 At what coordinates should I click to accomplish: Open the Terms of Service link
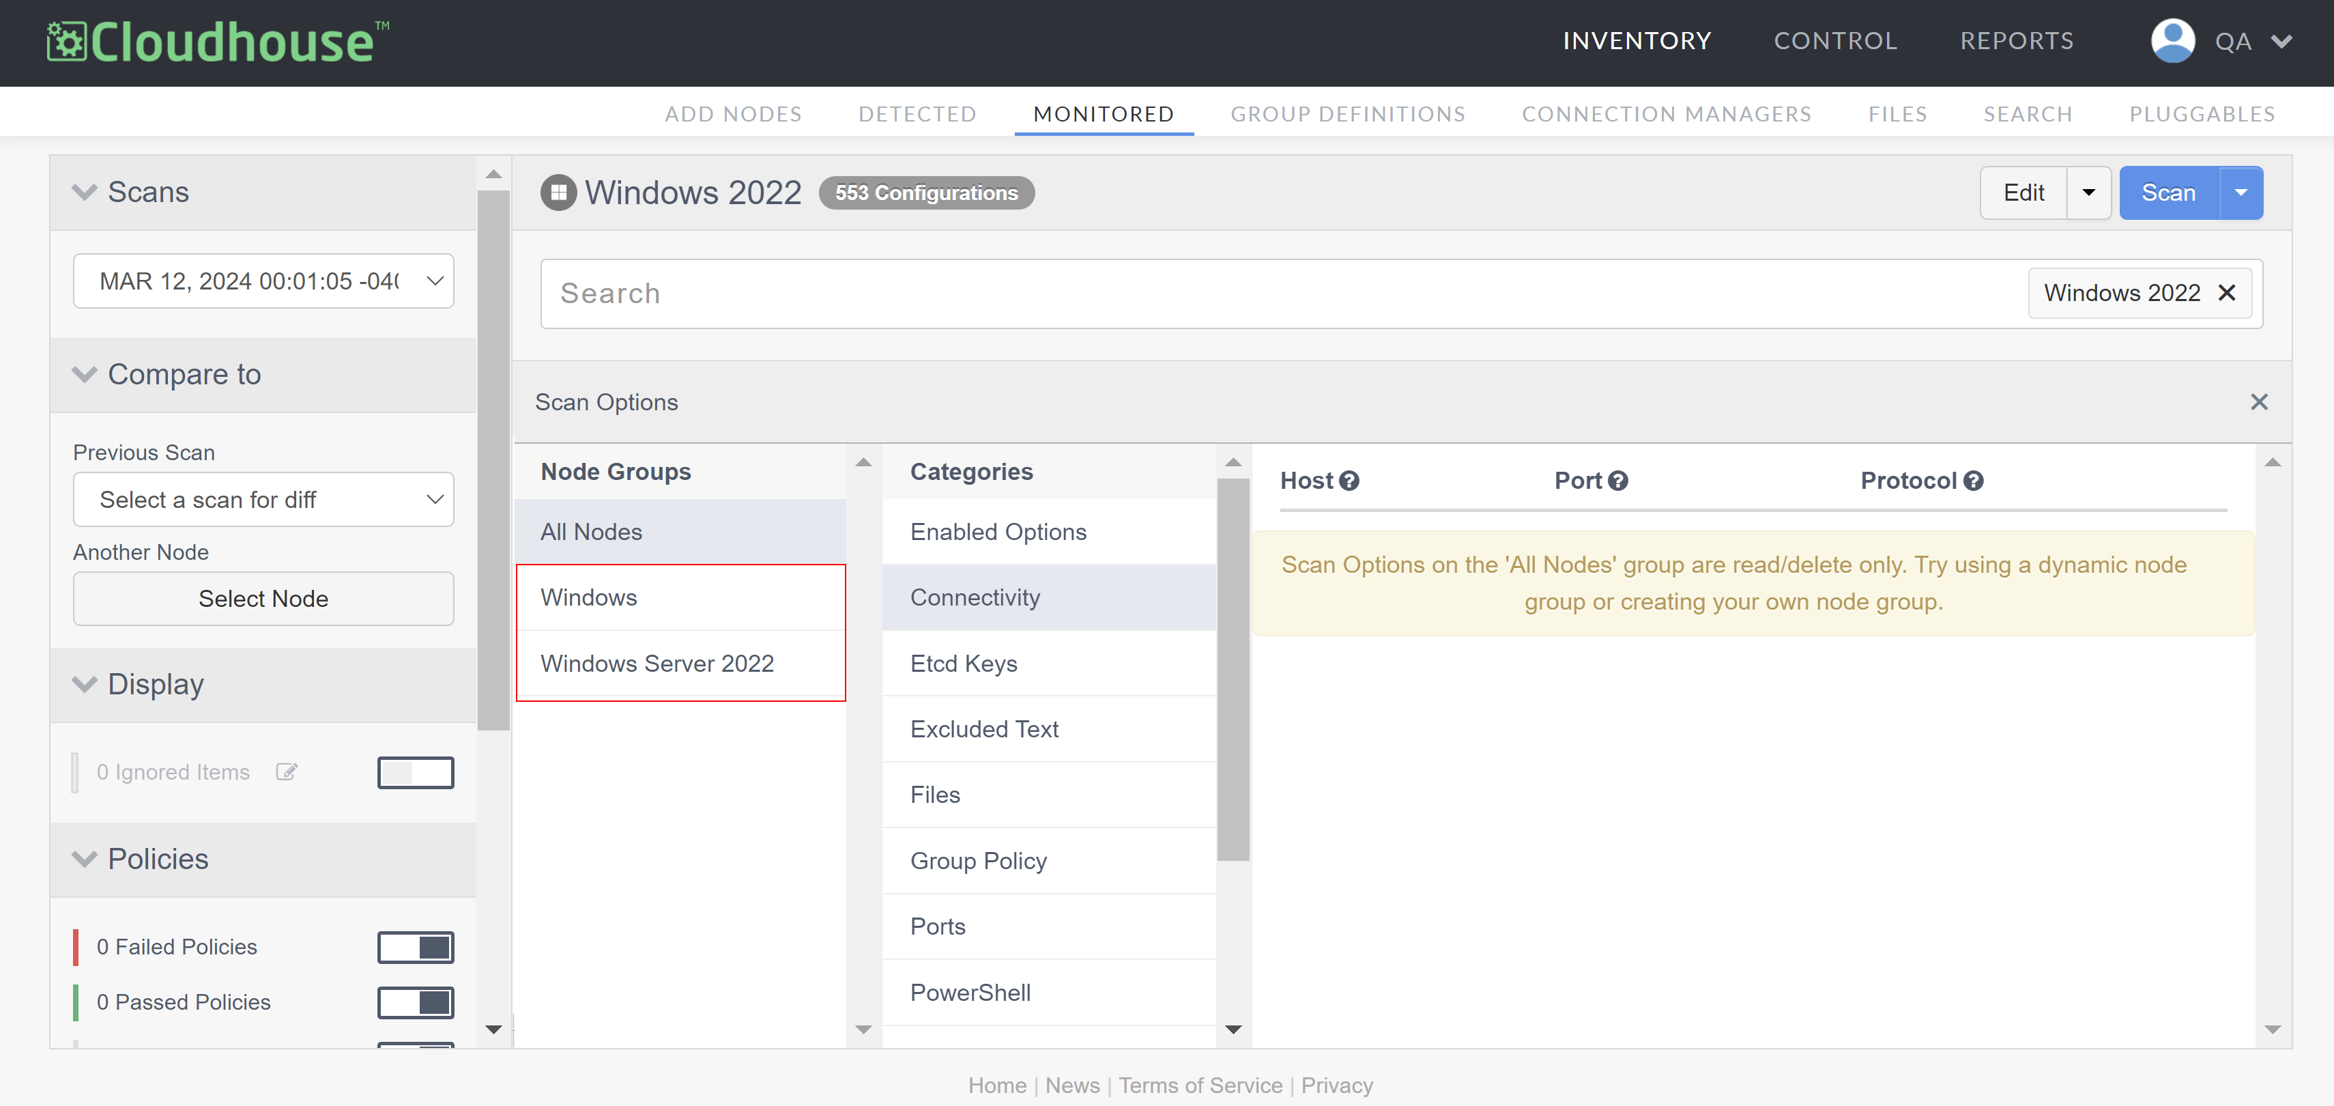click(1200, 1085)
